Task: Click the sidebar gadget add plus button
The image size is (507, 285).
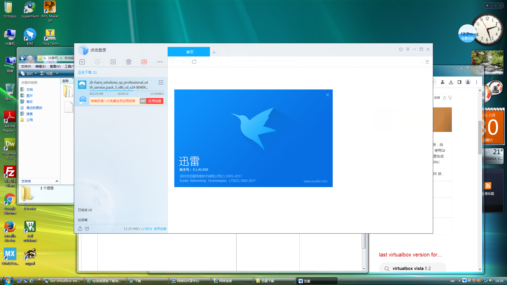Action: tap(487, 6)
